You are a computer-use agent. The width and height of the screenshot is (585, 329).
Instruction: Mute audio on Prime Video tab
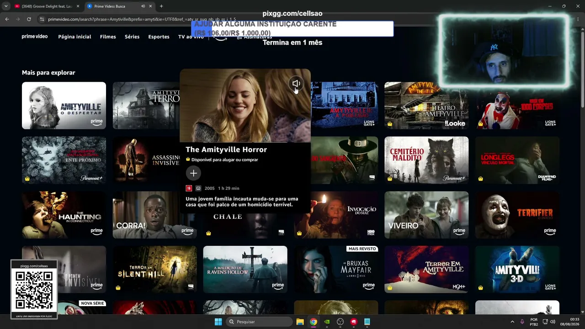coord(143,6)
